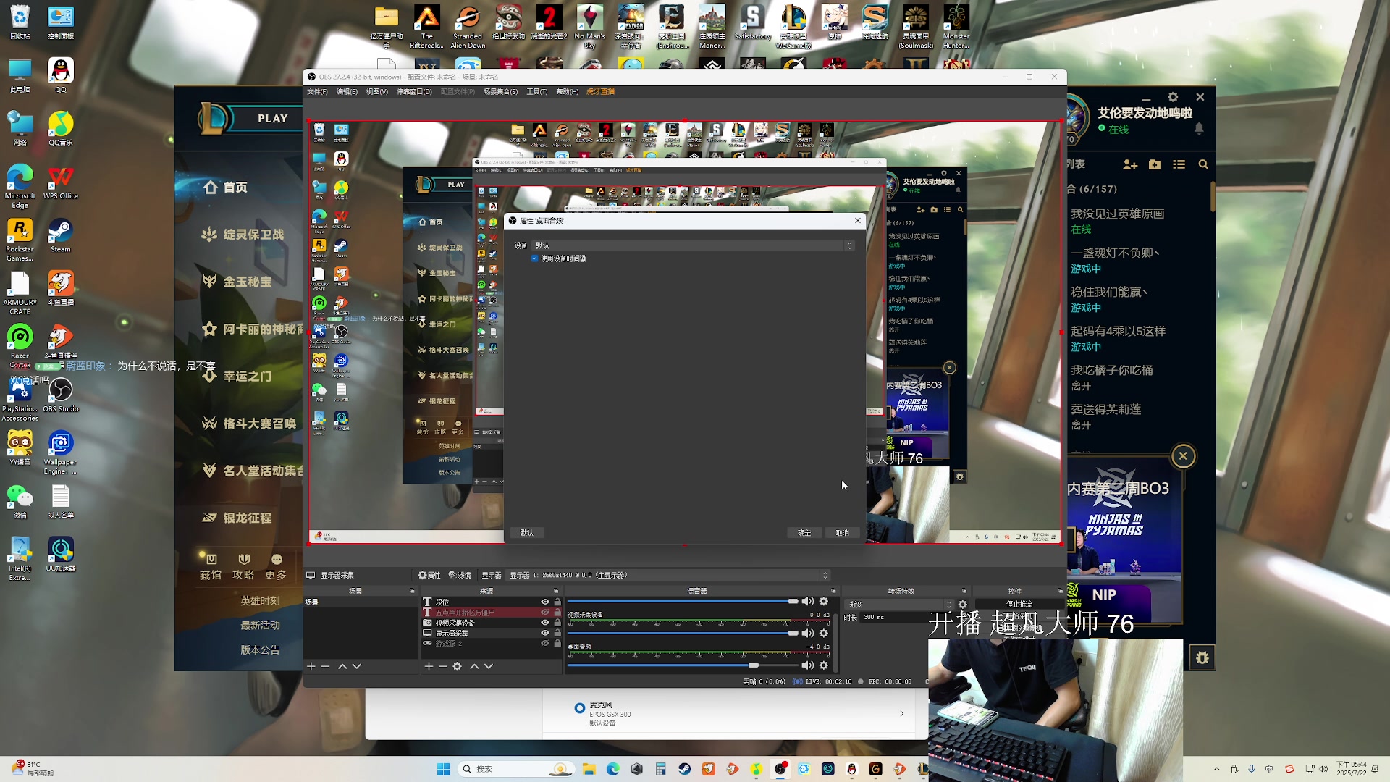This screenshot has width=1390, height=782.
Task: Adjust topmost mixer volume slider
Action: tap(683, 601)
